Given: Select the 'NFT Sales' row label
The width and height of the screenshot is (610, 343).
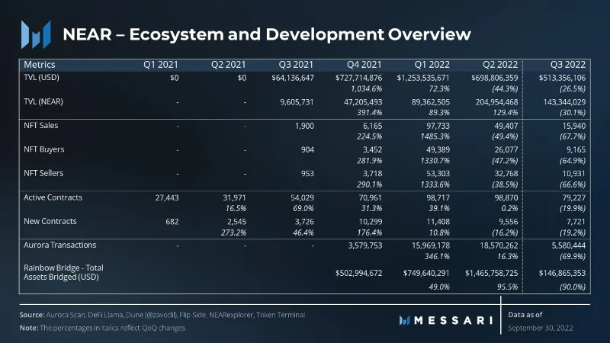Looking at the screenshot, I should click(41, 125).
